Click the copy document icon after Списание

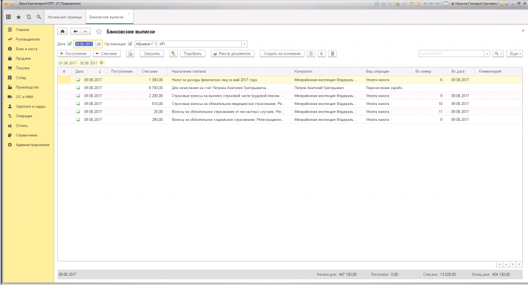(130, 54)
